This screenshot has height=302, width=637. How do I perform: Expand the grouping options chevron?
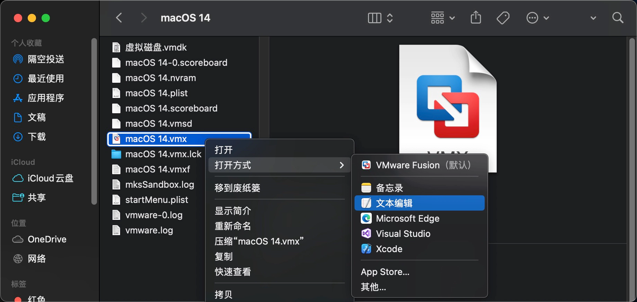(452, 18)
